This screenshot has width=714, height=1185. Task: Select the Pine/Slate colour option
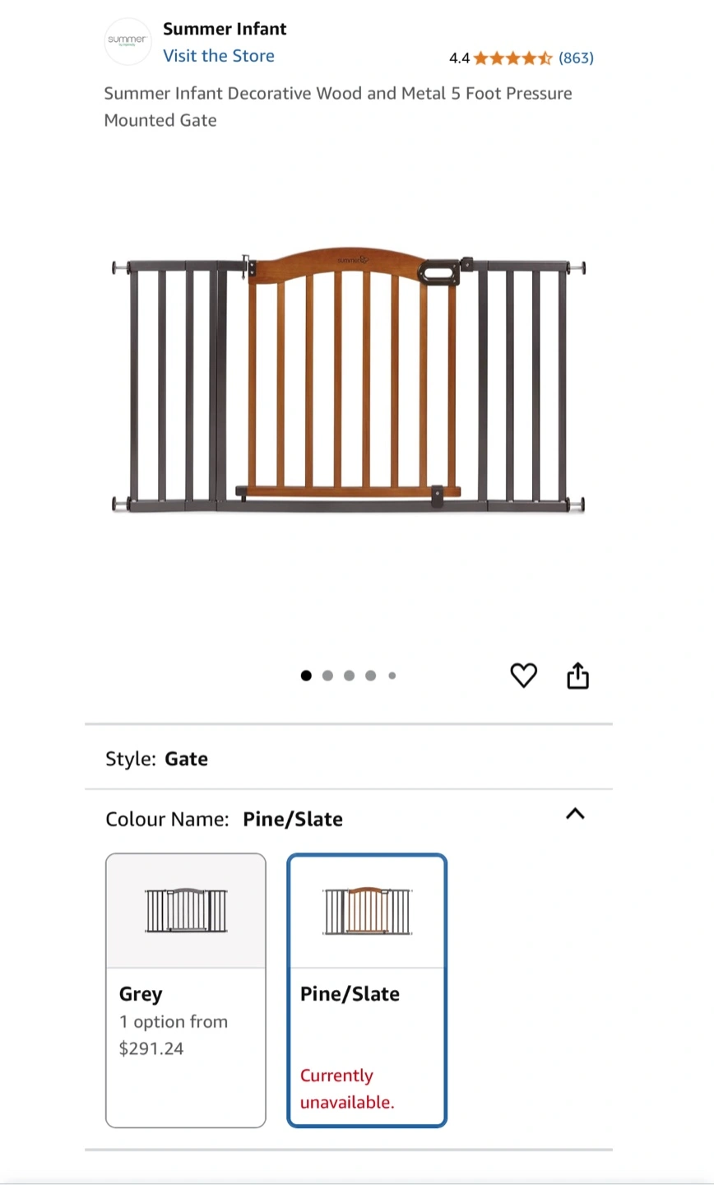pyautogui.click(x=367, y=990)
